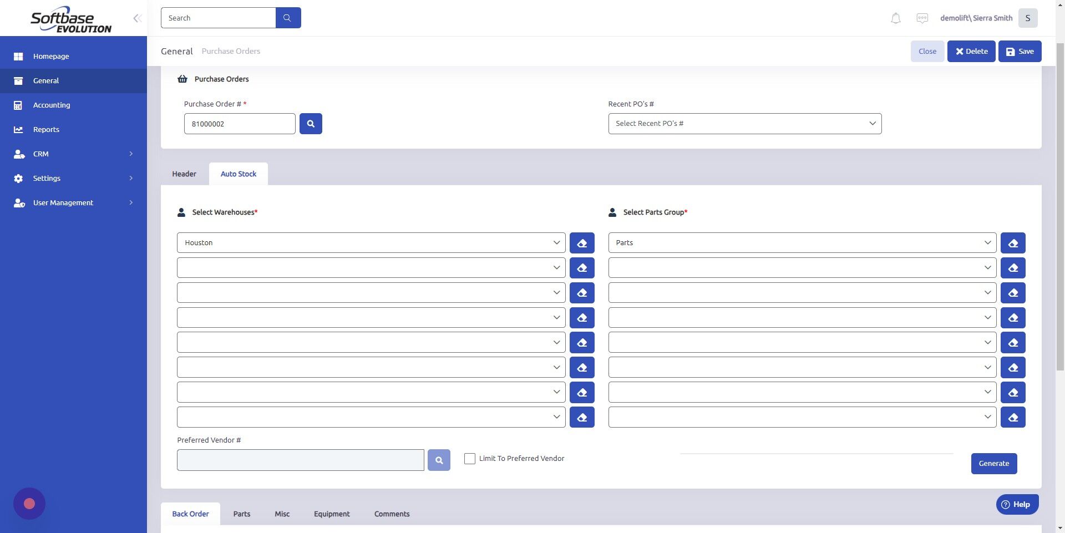Viewport: 1065px width, 533px height.
Task: Enable the Limit To Preferred Vendor checkbox
Action: pyautogui.click(x=469, y=458)
